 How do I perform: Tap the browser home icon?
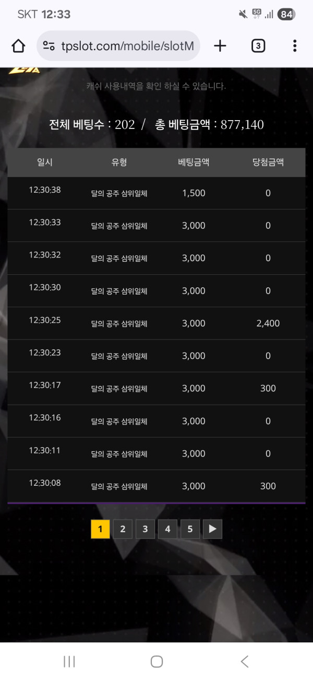(x=18, y=46)
